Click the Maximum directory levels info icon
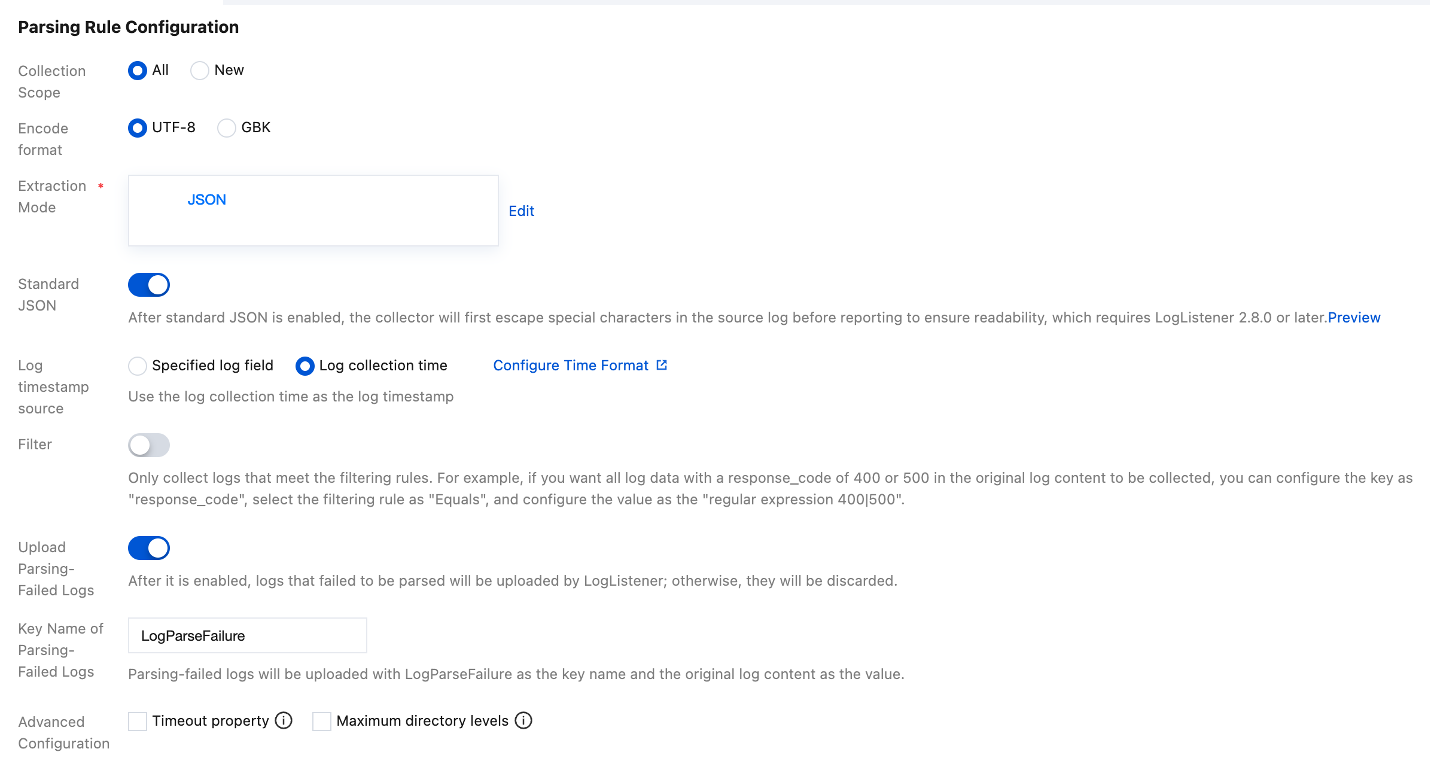The height and width of the screenshot is (767, 1437). (x=523, y=721)
